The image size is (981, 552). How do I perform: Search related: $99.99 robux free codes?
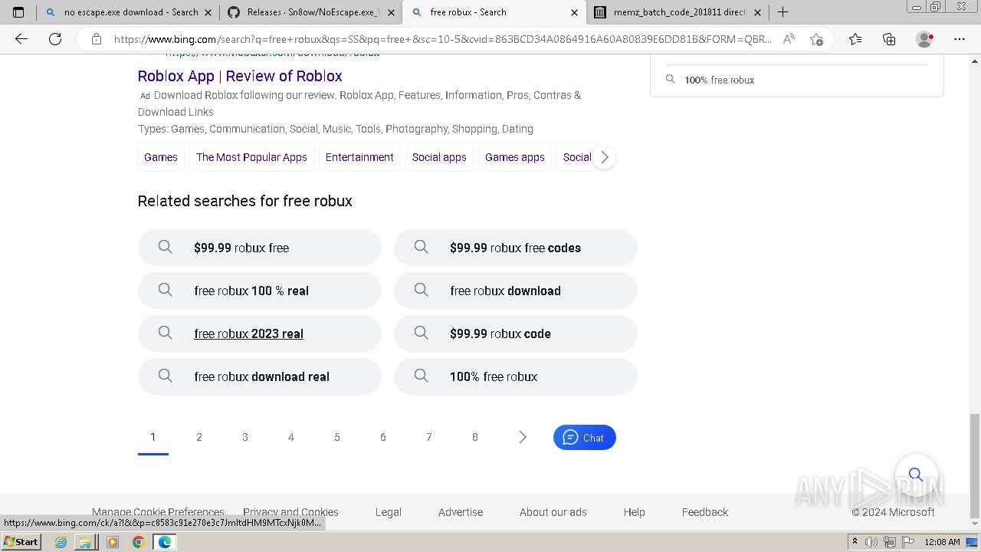coord(516,248)
